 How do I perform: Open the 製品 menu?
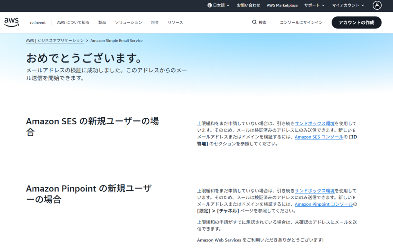tap(102, 23)
